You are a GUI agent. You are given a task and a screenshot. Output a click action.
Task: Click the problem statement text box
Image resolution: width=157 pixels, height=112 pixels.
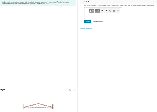point(38,3)
